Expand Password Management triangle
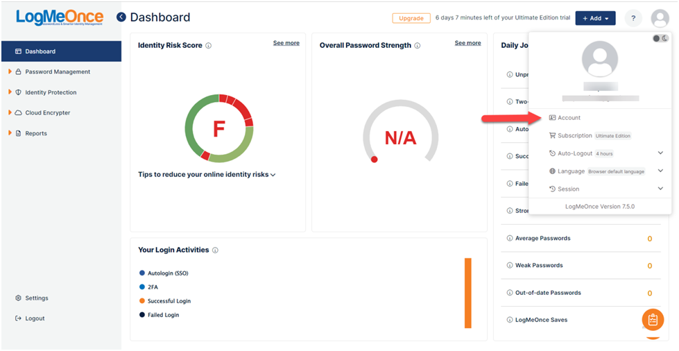Screen dimensions: 679x351 [x=10, y=71]
